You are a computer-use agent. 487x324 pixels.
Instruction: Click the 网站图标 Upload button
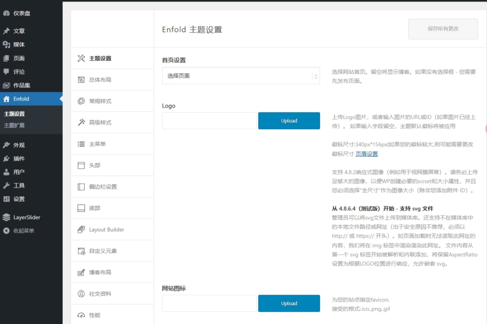point(289,303)
